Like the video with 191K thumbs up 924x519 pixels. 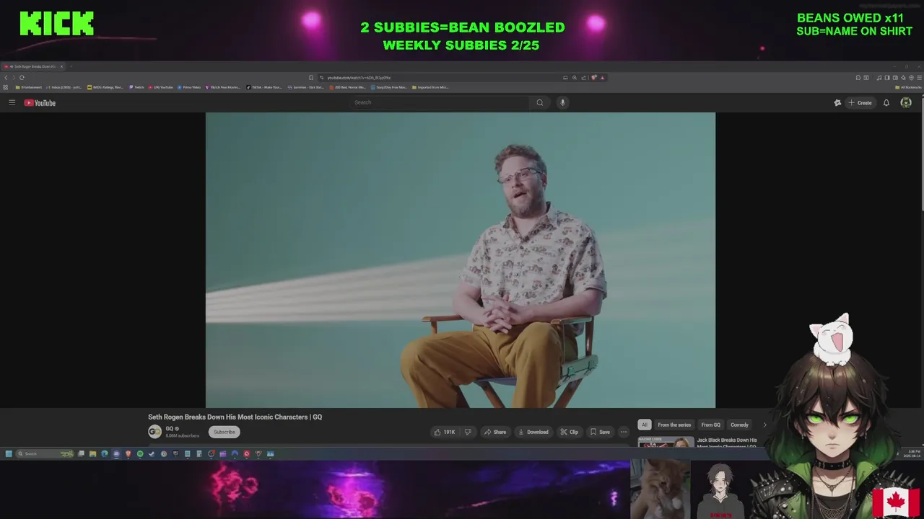(445, 432)
